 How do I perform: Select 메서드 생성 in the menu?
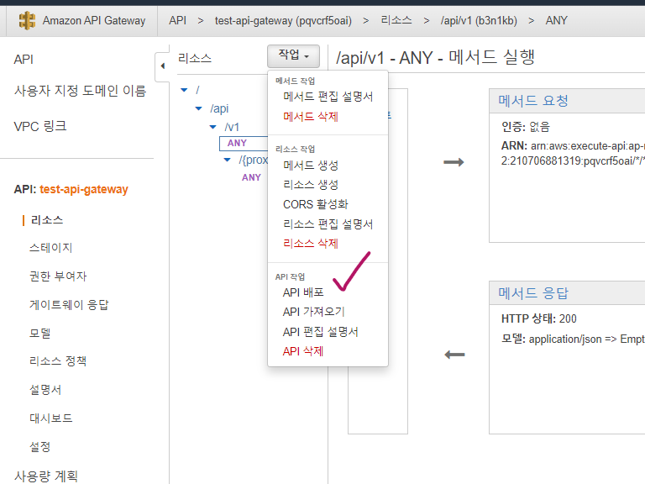click(311, 166)
